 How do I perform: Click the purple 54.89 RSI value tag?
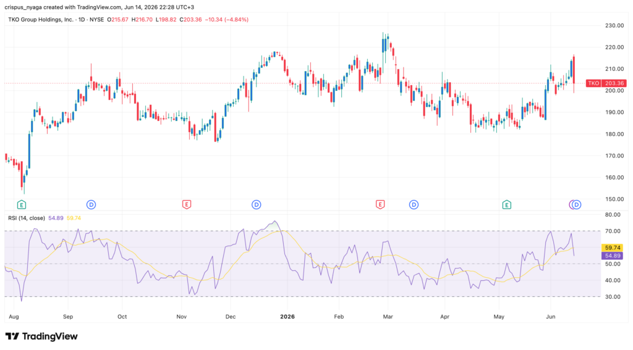(x=613, y=256)
